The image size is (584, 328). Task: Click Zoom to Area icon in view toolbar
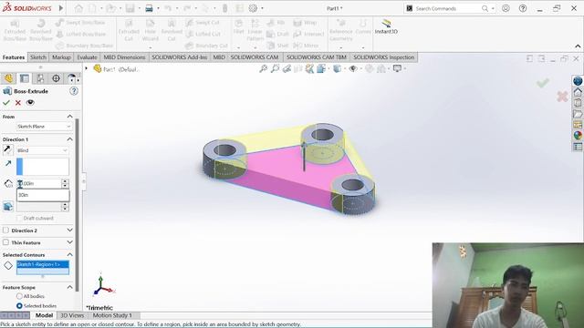pos(275,69)
